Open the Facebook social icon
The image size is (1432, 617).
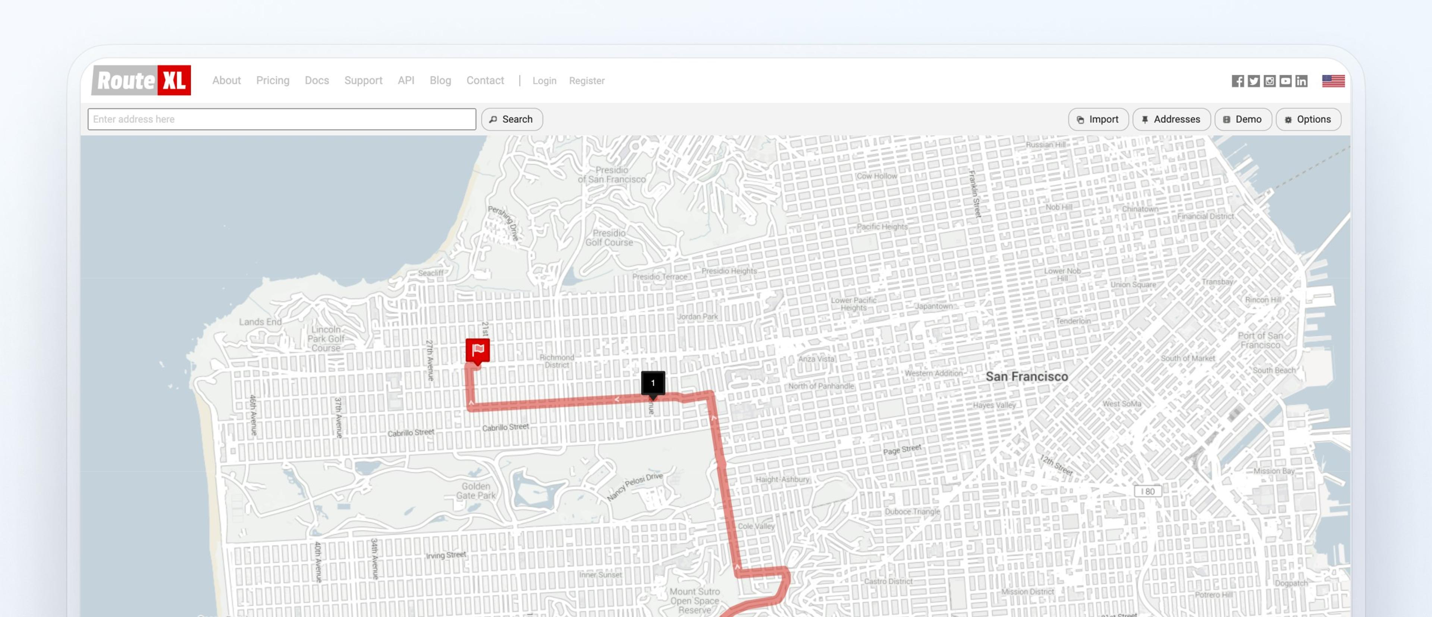pos(1237,81)
